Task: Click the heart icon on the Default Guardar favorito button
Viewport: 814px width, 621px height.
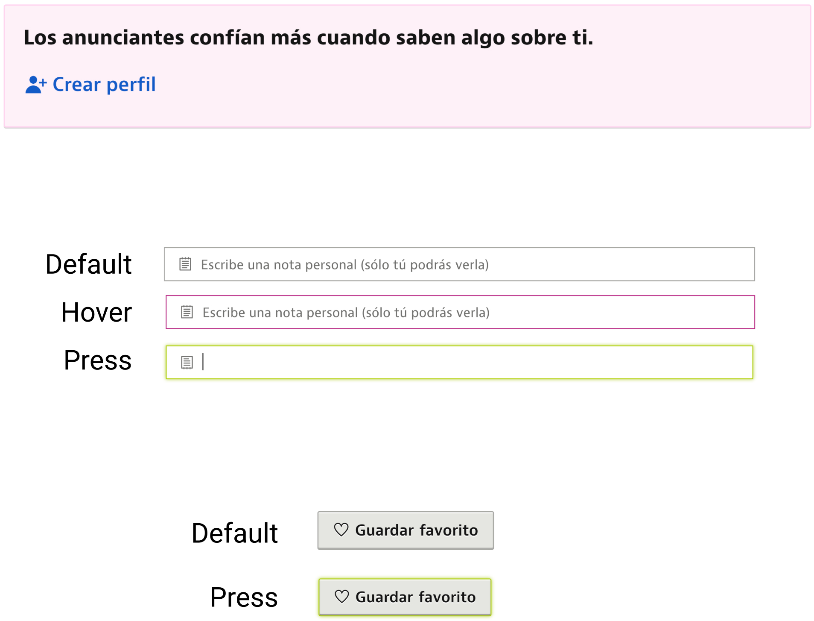Action: pyautogui.click(x=341, y=530)
